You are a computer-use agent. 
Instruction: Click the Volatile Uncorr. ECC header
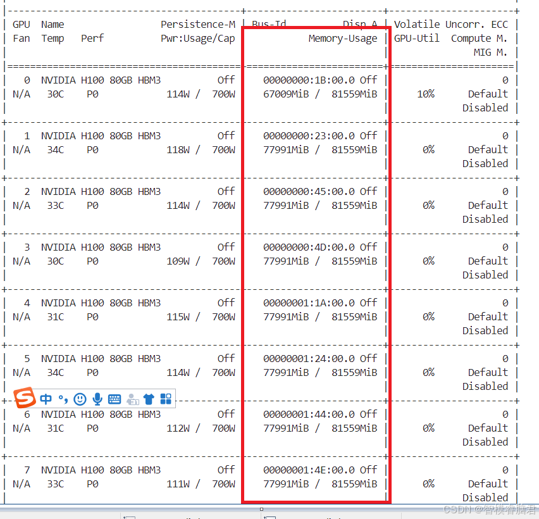click(x=451, y=25)
